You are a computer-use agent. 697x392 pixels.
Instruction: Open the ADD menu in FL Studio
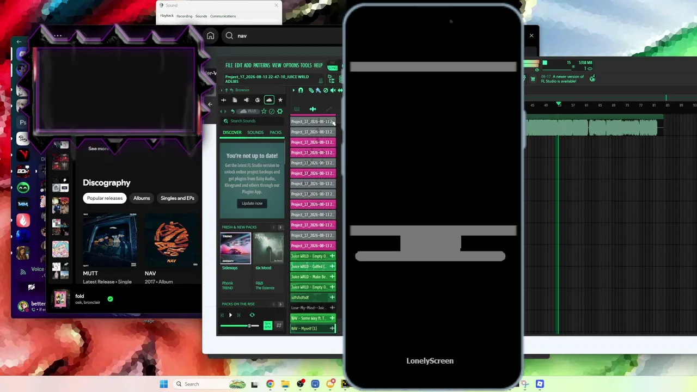point(248,65)
